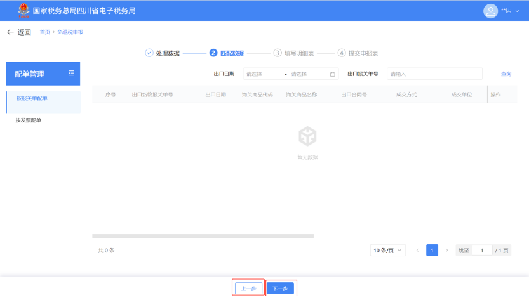Image resolution: width=529 pixels, height=300 pixels.
Task: Select 按发票配单 in sidebar
Action: [x=29, y=120]
